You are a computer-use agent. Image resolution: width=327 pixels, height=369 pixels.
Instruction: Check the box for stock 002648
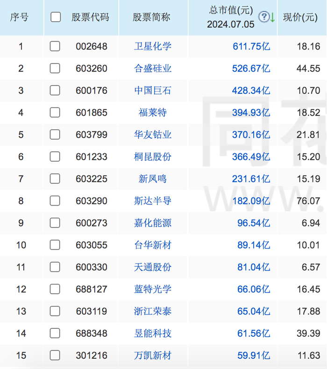pos(55,46)
